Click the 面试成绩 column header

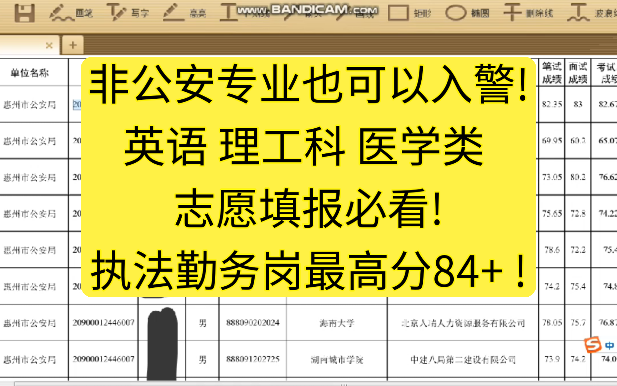(x=578, y=73)
